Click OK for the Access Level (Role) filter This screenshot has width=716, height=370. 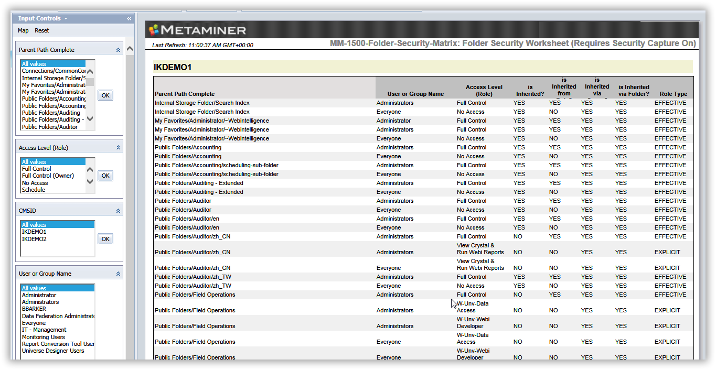point(105,176)
